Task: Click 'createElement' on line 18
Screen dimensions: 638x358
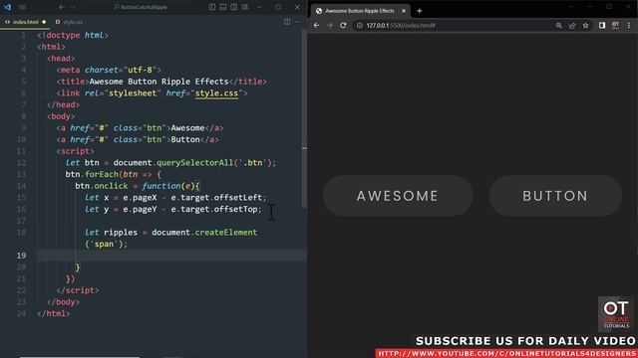Action: point(226,233)
